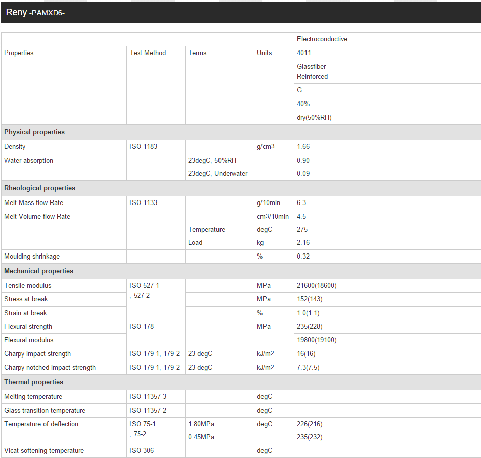The image size is (481, 458).
Task: Click the 'Units' header cell
Action: coord(274,85)
